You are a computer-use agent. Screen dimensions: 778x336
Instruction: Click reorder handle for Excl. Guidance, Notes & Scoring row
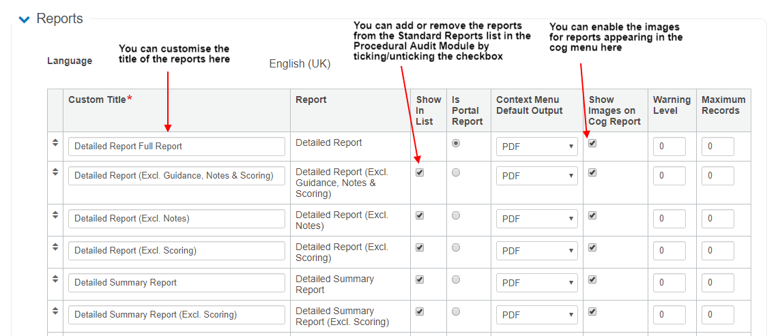(x=55, y=172)
